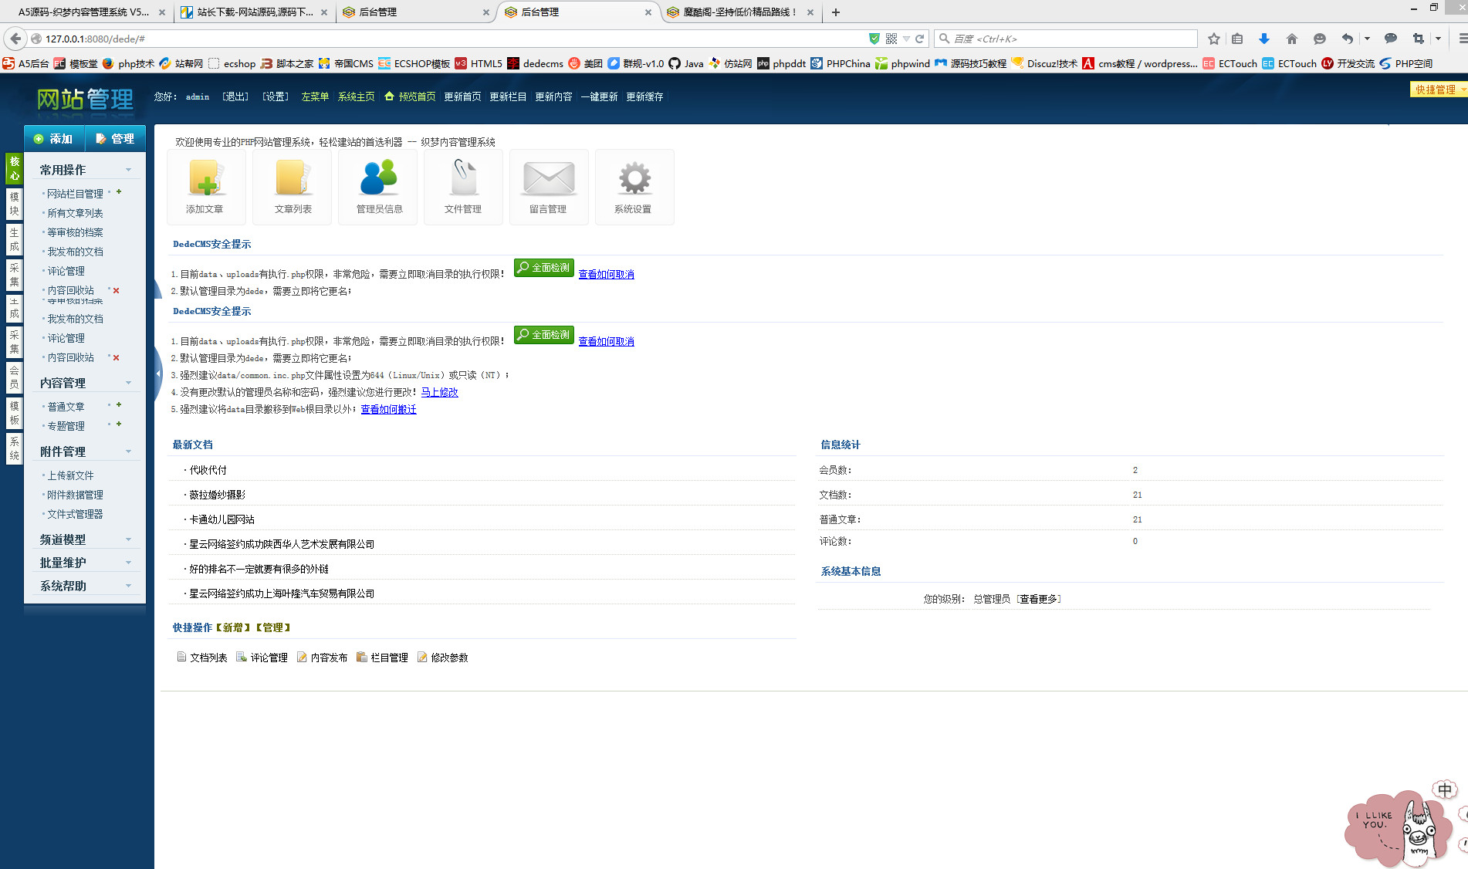Open the latest document 卡通幼儿园网站
1468x869 pixels.
[x=222, y=519]
